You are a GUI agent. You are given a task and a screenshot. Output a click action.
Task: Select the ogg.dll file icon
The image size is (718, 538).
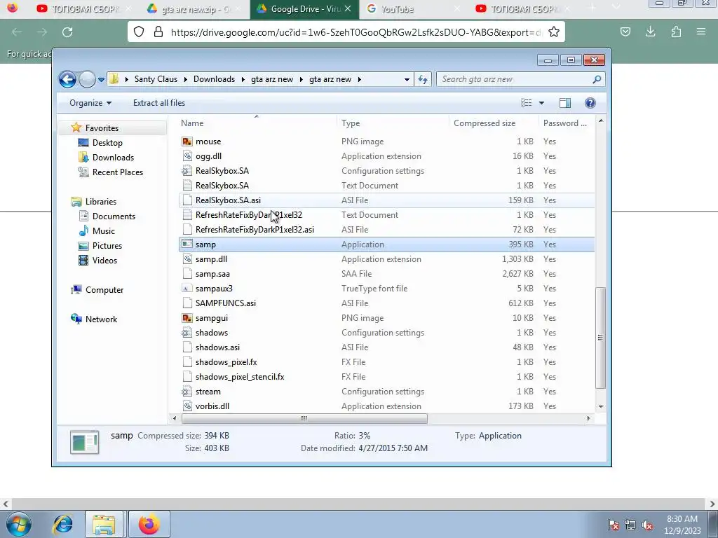pyautogui.click(x=187, y=156)
